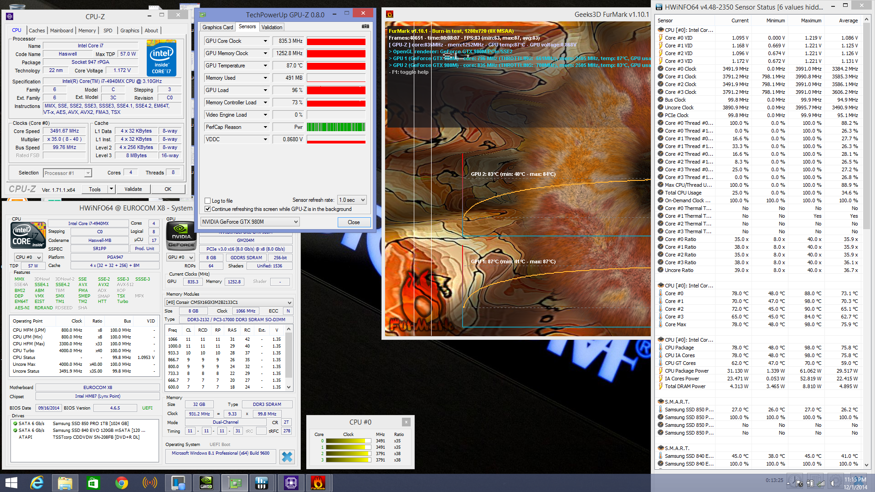This screenshot has height=492, width=875.
Task: Click the Memory Controller Load value field
Action: coord(288,102)
